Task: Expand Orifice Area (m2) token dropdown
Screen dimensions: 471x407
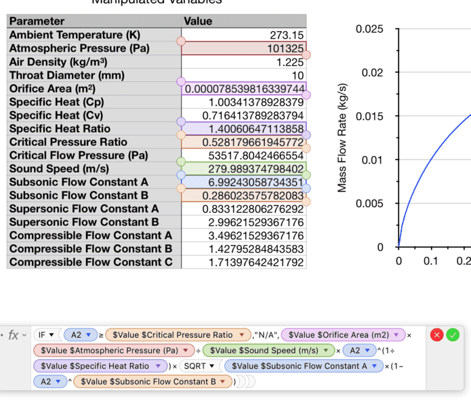Action: click(x=397, y=335)
